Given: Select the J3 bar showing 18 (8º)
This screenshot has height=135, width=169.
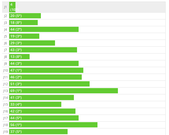Looking at the screenshot, I should tap(23, 23).
